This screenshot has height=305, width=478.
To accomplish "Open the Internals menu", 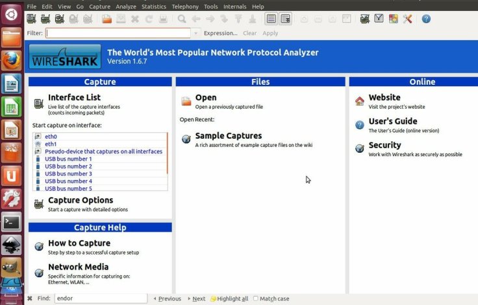I will [x=234, y=6].
